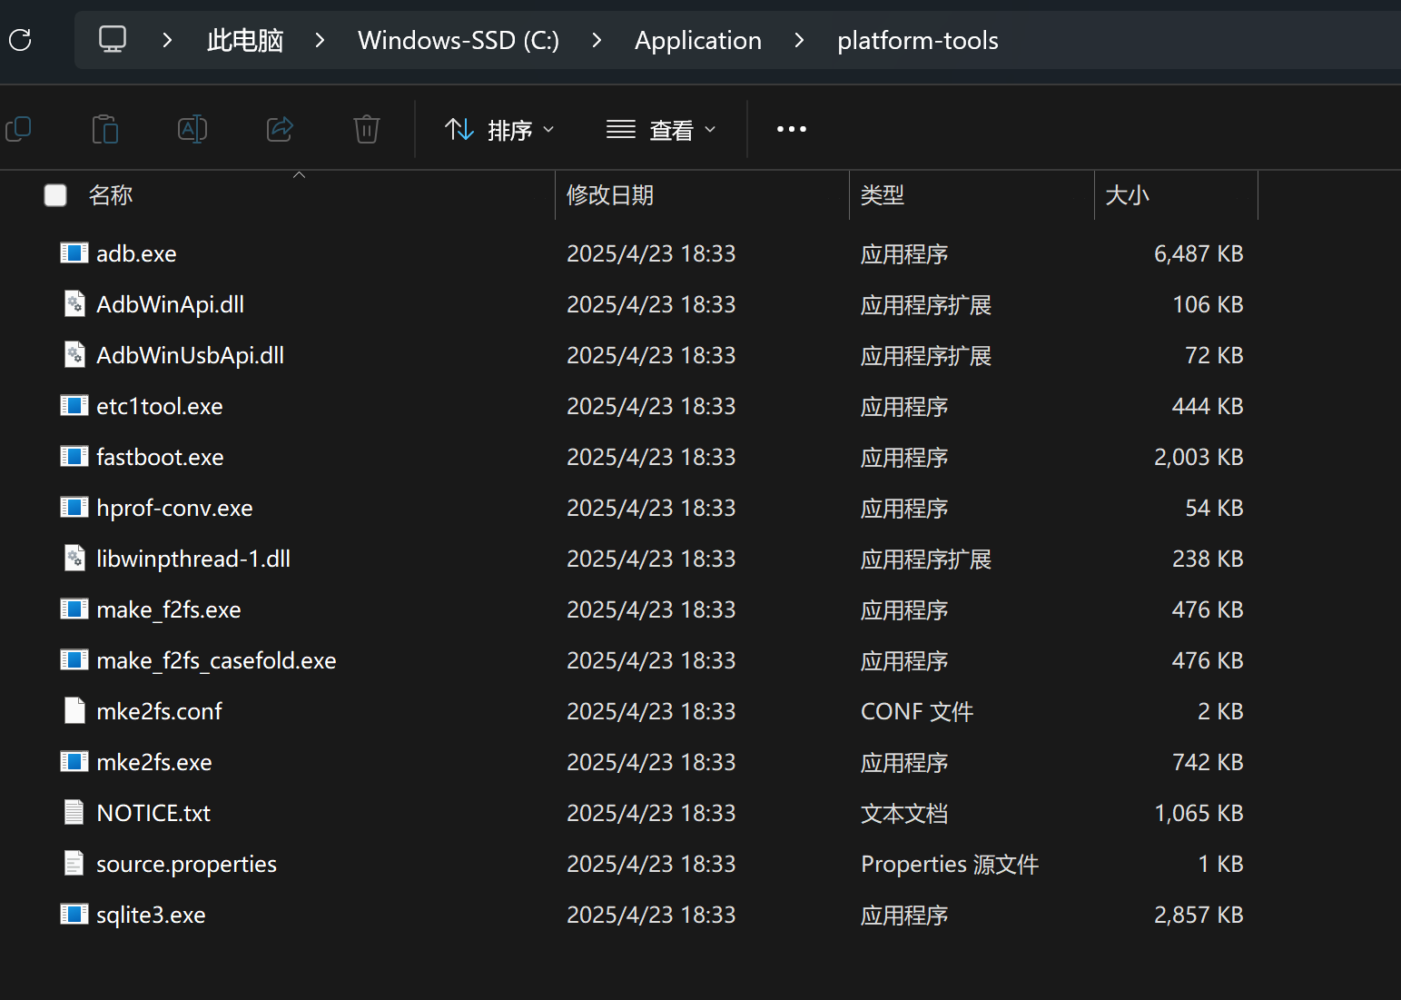The height and width of the screenshot is (1000, 1401).
Task: Open the three-dot more options menu
Action: [792, 129]
